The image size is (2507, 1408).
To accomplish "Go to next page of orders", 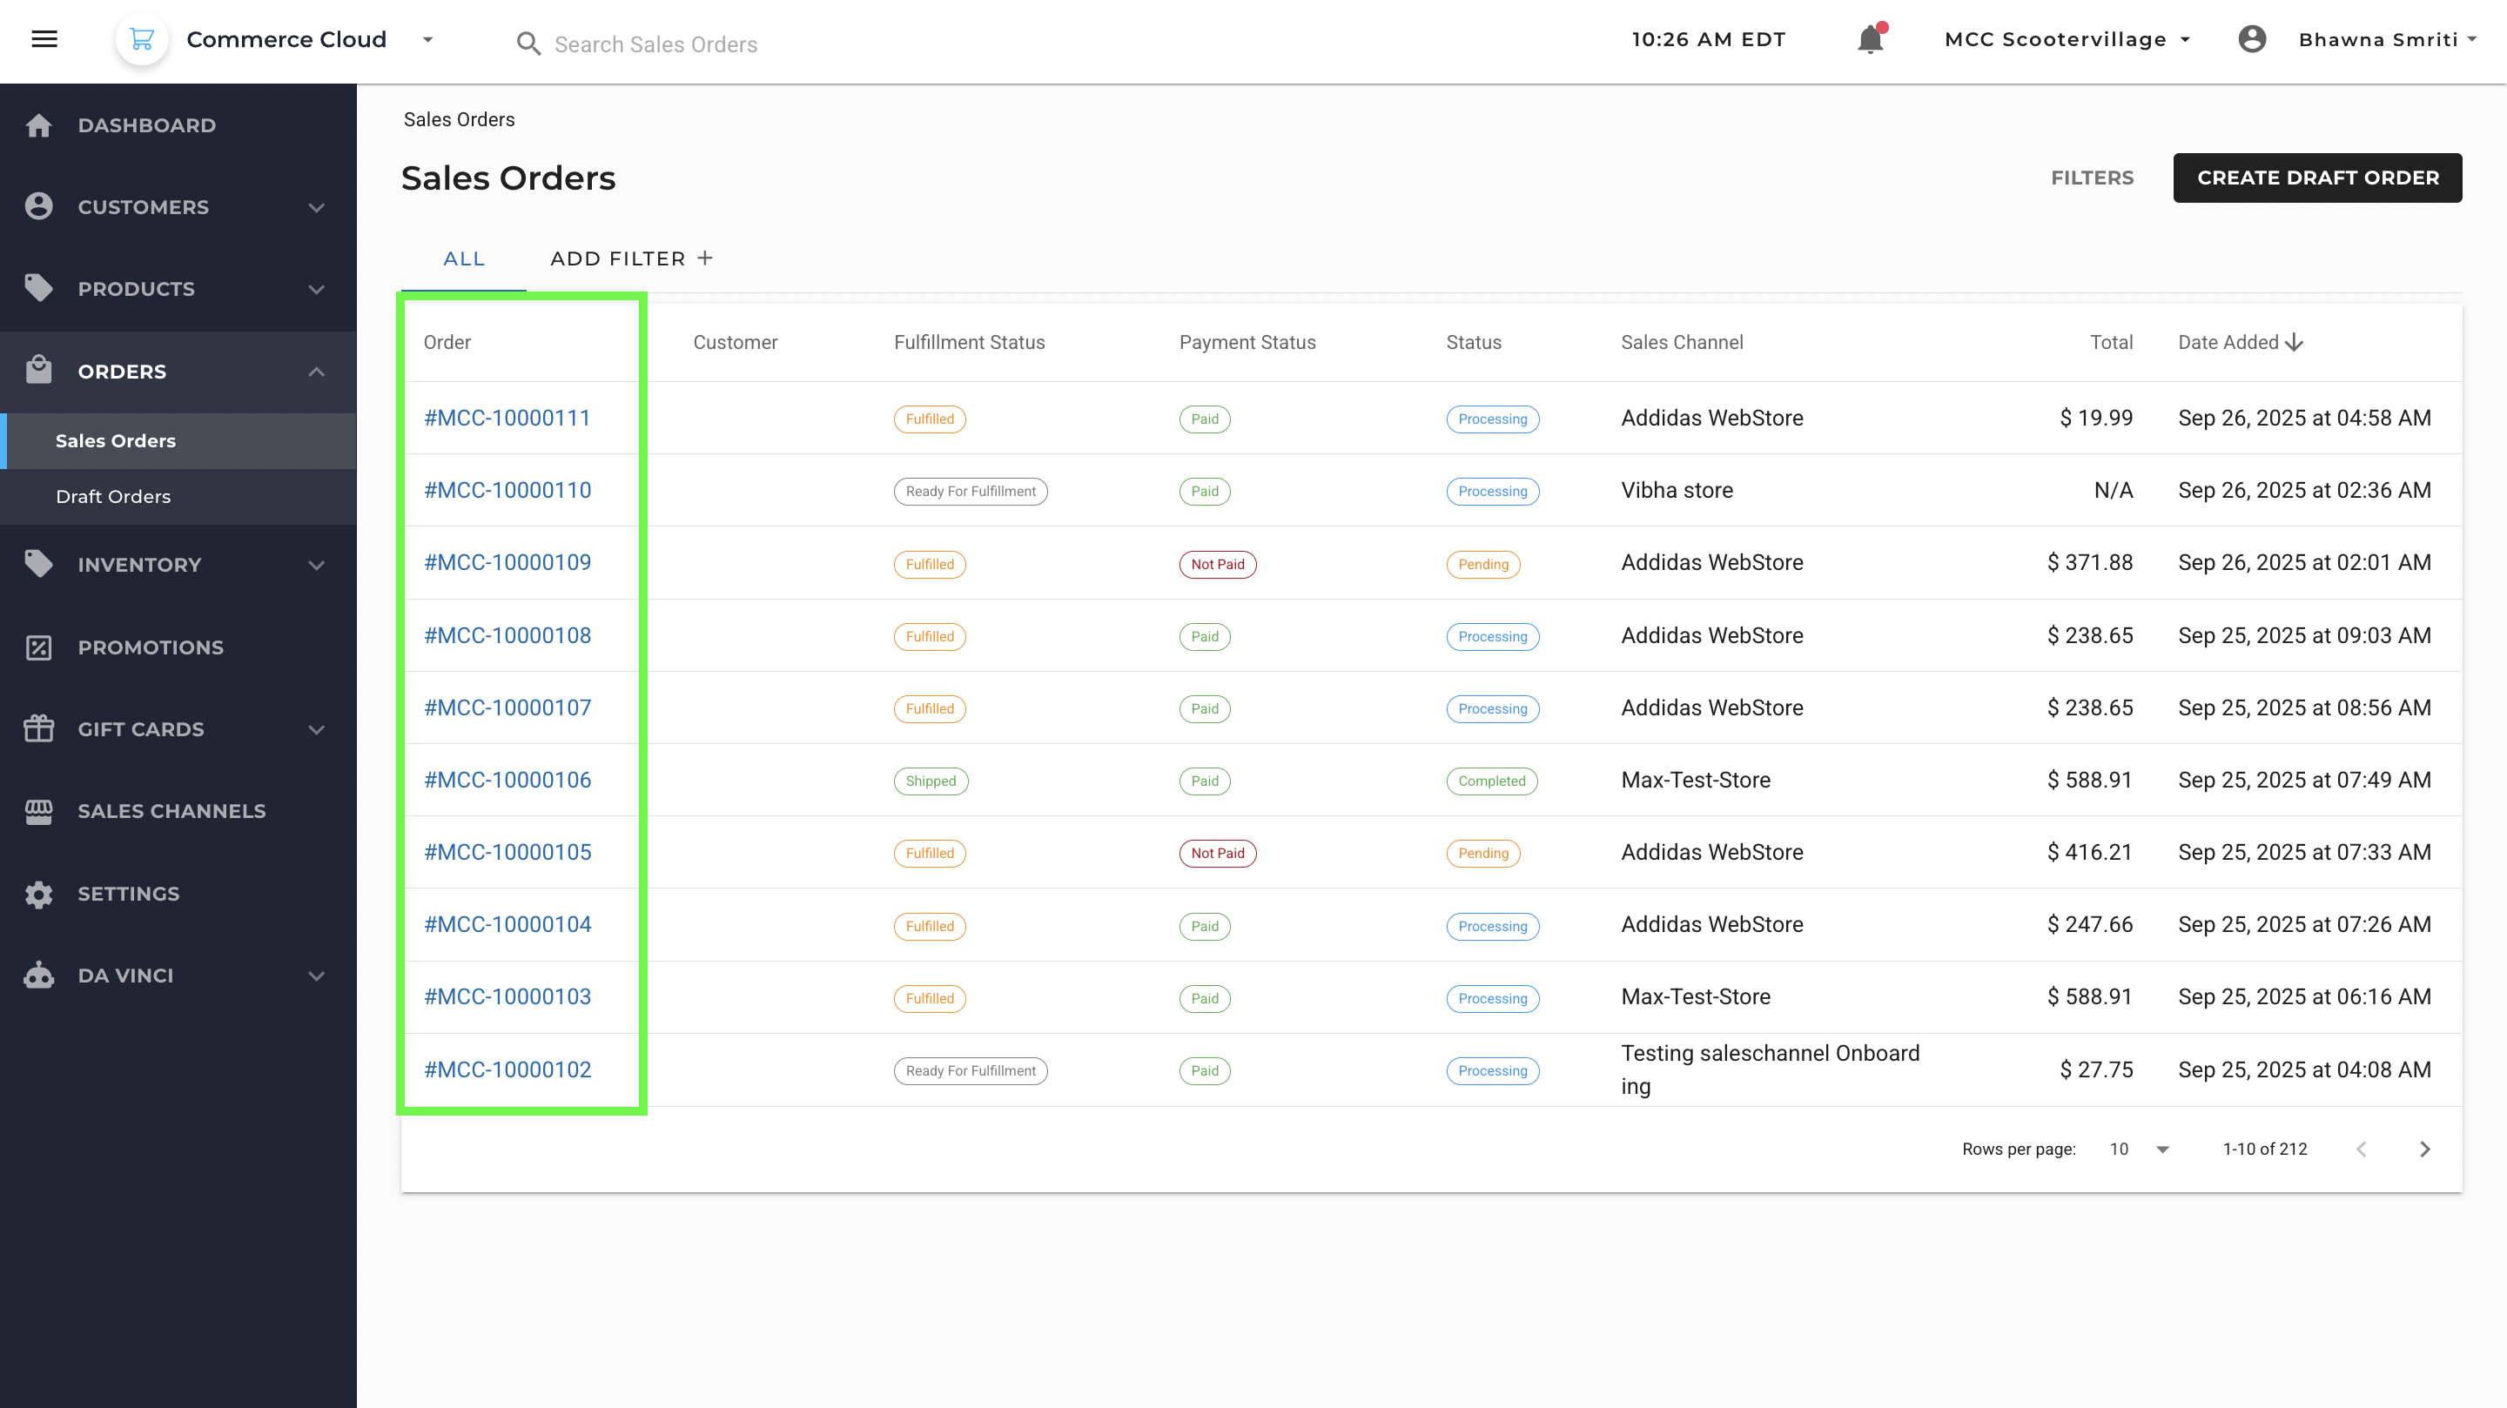I will (2424, 1150).
